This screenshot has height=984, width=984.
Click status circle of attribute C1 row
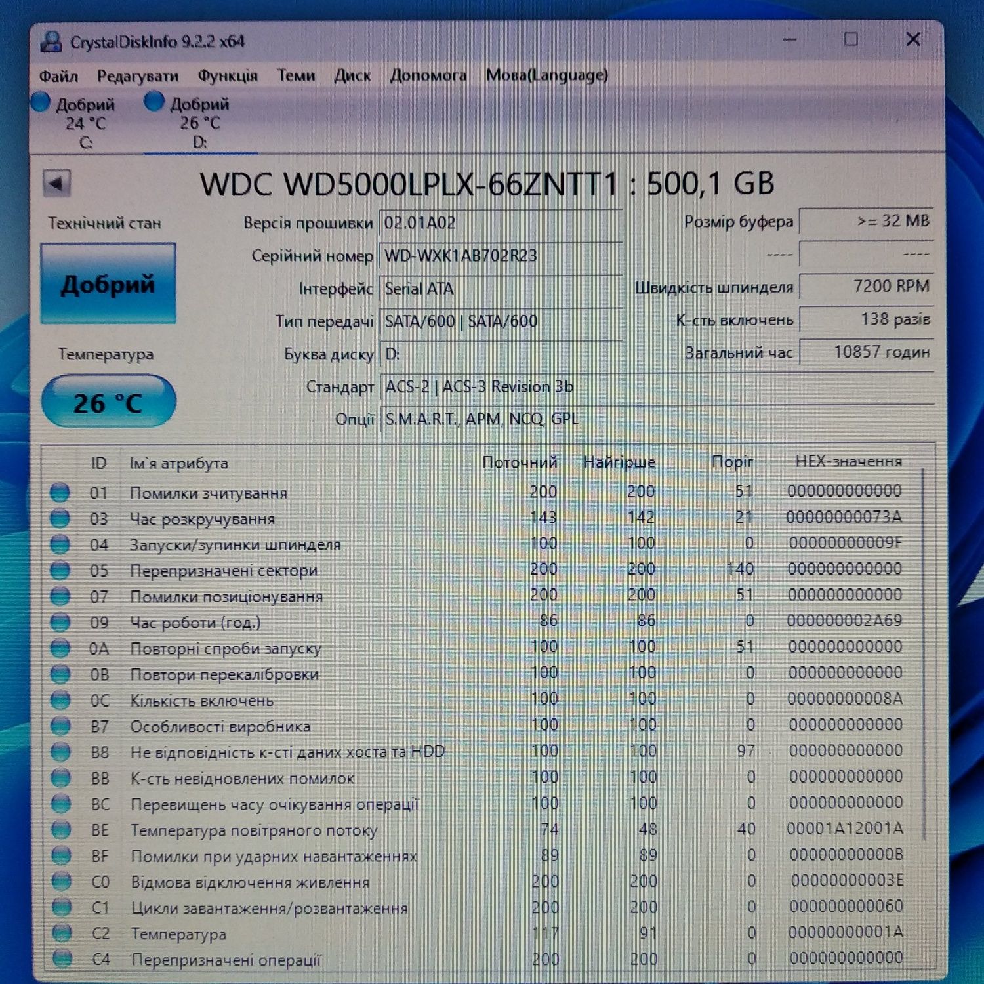point(62,907)
